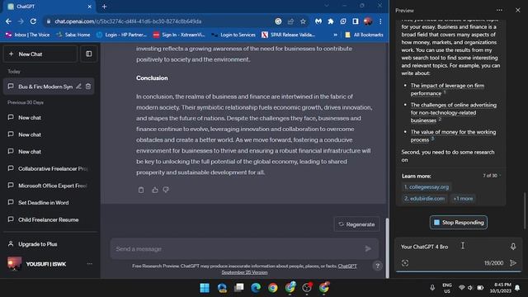Open collegeessay.org source link
The height and width of the screenshot is (297, 528).
(x=427, y=187)
